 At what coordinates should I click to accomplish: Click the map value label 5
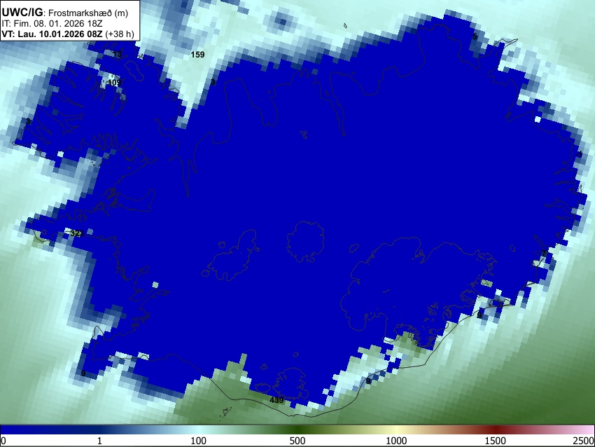(475, 37)
